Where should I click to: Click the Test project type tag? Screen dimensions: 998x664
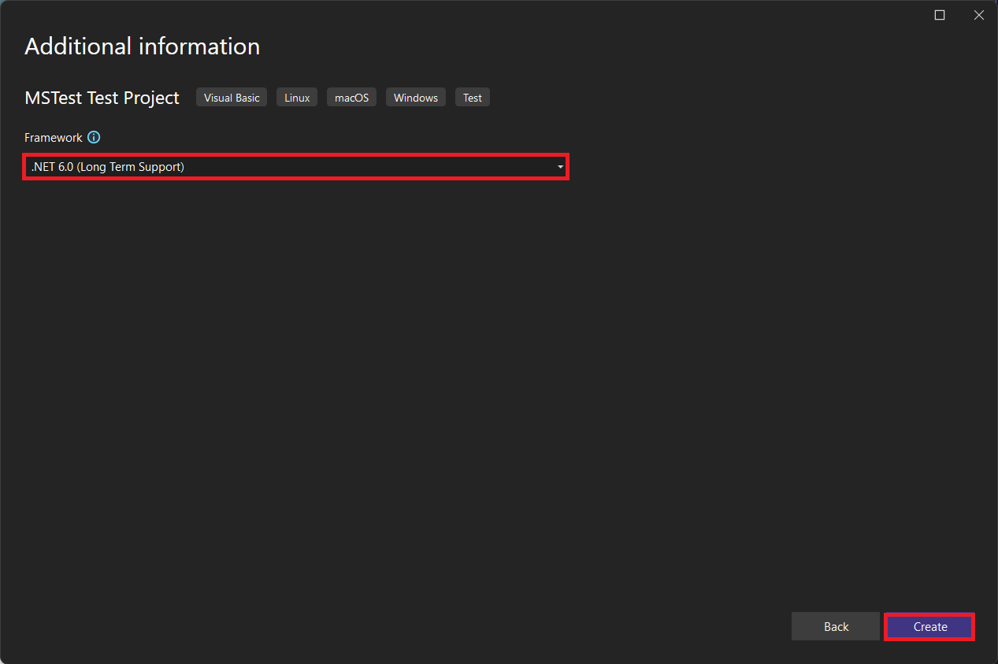click(472, 97)
